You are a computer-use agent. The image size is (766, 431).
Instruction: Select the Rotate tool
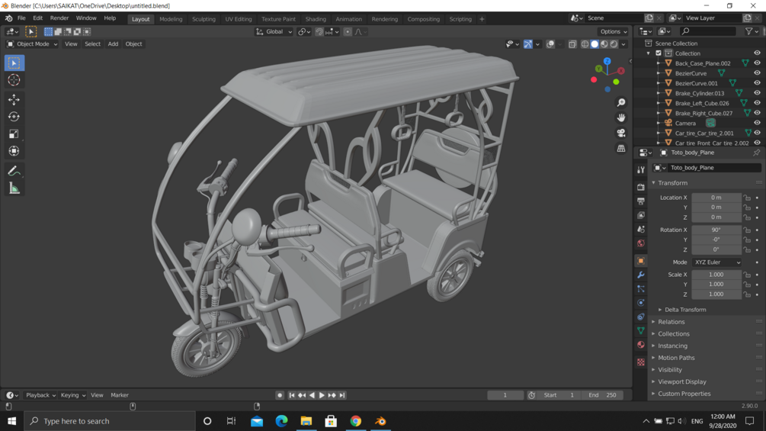tap(14, 117)
